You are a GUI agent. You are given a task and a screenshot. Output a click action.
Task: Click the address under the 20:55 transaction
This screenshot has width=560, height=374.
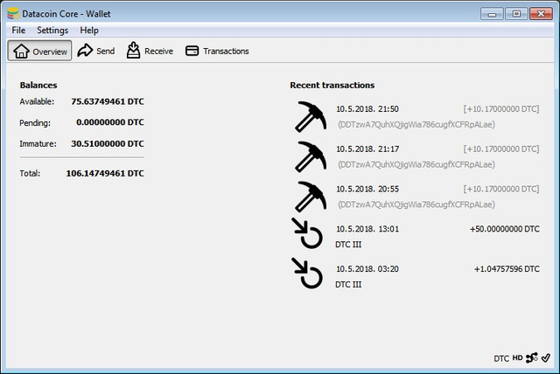[416, 204]
